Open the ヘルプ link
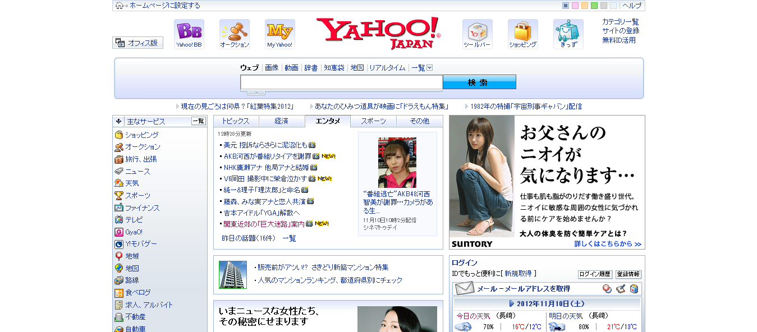This screenshot has height=332, width=757. (x=632, y=6)
